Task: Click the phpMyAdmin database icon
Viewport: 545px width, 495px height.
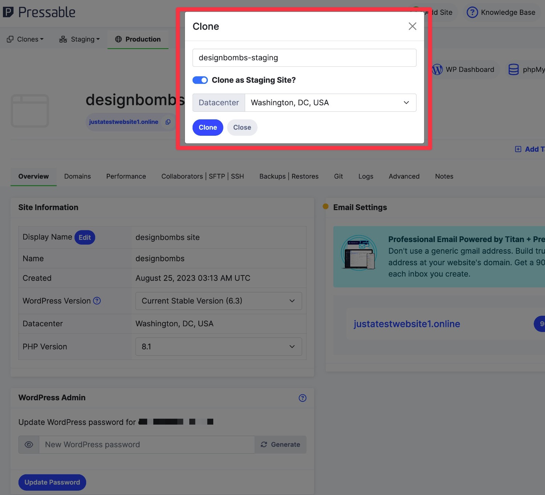Action: click(x=513, y=69)
